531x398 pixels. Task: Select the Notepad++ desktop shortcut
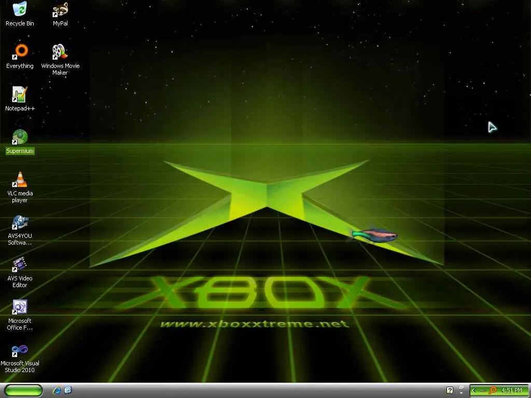pyautogui.click(x=20, y=99)
